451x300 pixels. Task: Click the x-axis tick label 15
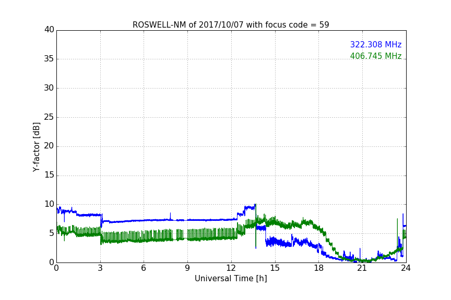pos(275,268)
